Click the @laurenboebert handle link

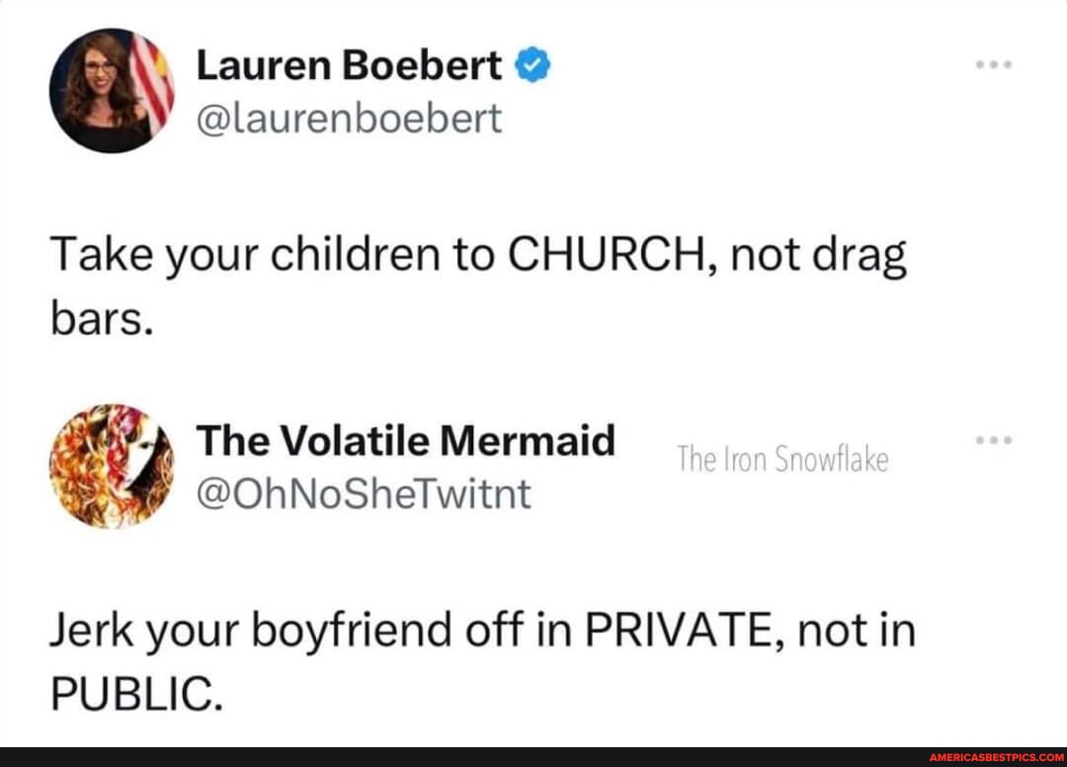point(348,118)
